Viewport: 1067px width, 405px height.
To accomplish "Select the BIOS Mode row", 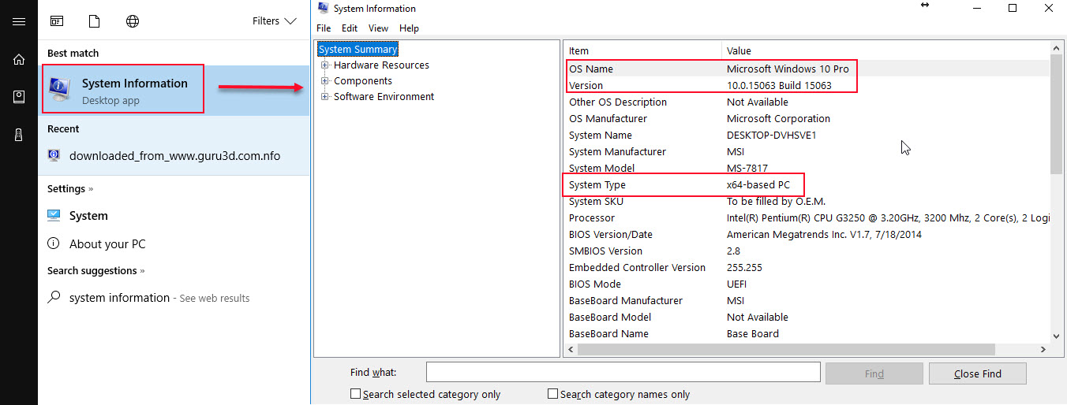I will 807,284.
